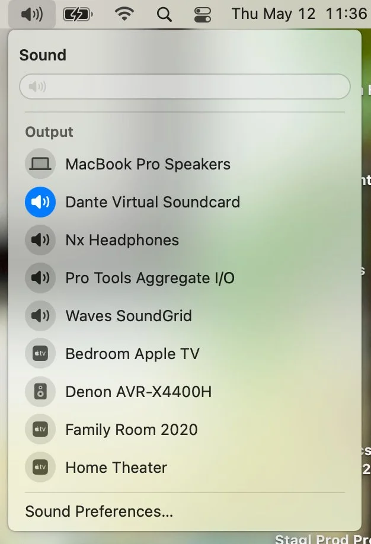371x544 pixels.
Task: Click the date and time in menu bar
Action: pyautogui.click(x=299, y=14)
